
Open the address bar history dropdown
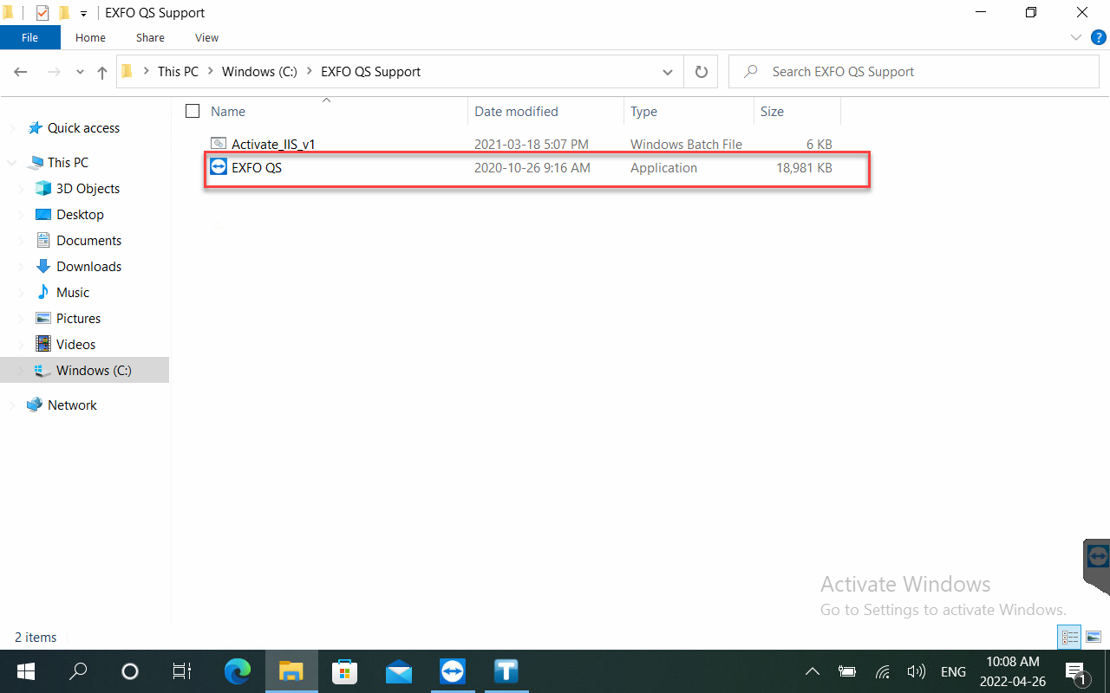coord(668,72)
